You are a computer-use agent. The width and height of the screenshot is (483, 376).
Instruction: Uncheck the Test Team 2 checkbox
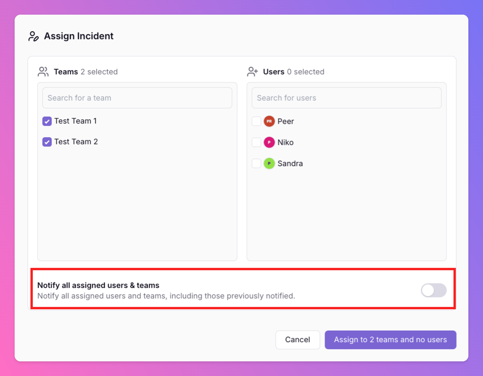(47, 142)
